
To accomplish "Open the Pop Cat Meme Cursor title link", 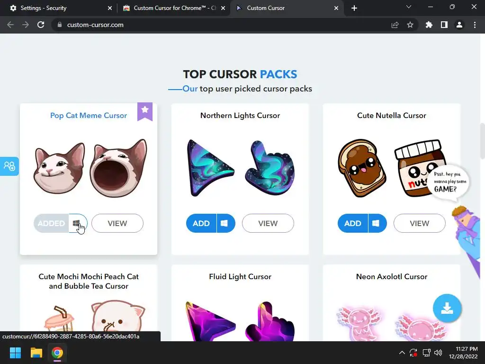I will coord(89,116).
